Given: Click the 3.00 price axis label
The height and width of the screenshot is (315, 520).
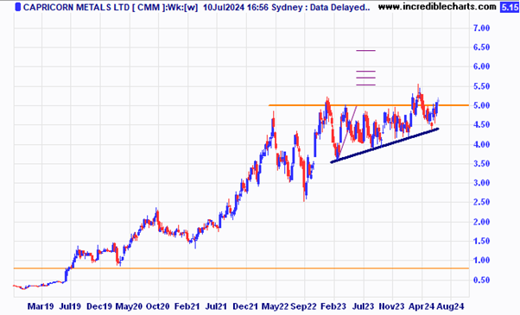Looking at the screenshot, I should pos(481,183).
